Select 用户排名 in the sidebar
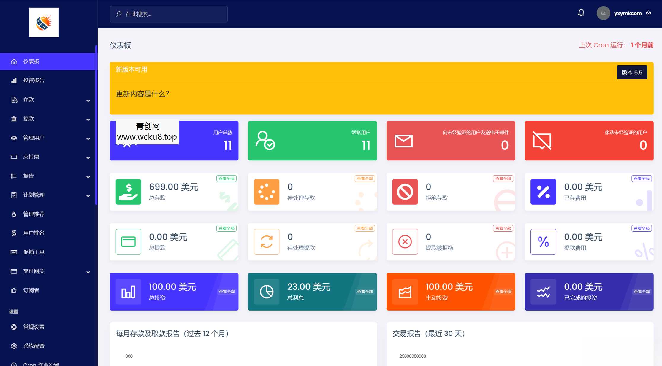This screenshot has height=366, width=662. [x=34, y=233]
